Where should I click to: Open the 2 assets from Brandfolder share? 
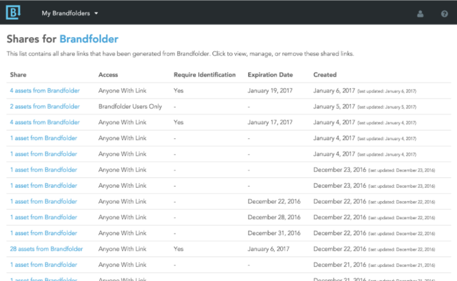click(44, 107)
